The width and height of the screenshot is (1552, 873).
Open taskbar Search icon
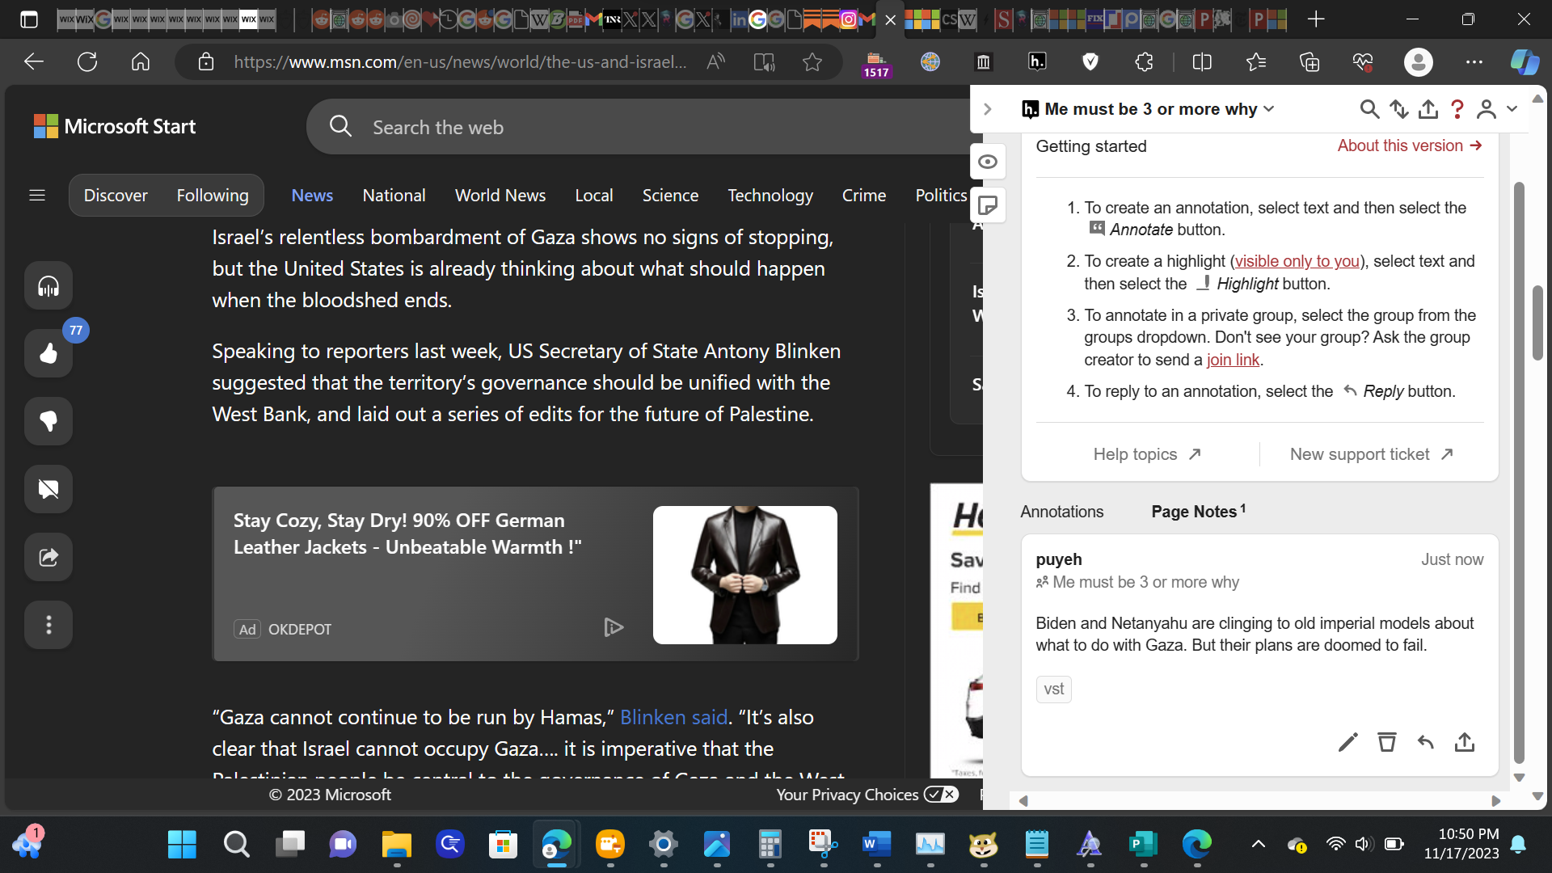click(236, 845)
